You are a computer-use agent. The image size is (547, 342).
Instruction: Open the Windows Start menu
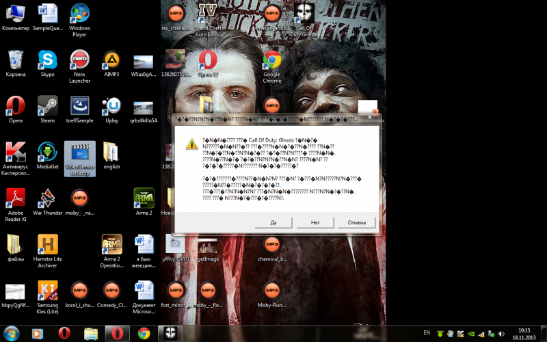coord(12,333)
